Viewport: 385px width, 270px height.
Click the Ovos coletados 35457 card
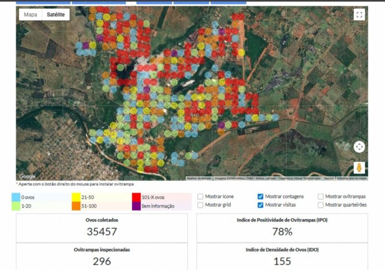(x=102, y=228)
